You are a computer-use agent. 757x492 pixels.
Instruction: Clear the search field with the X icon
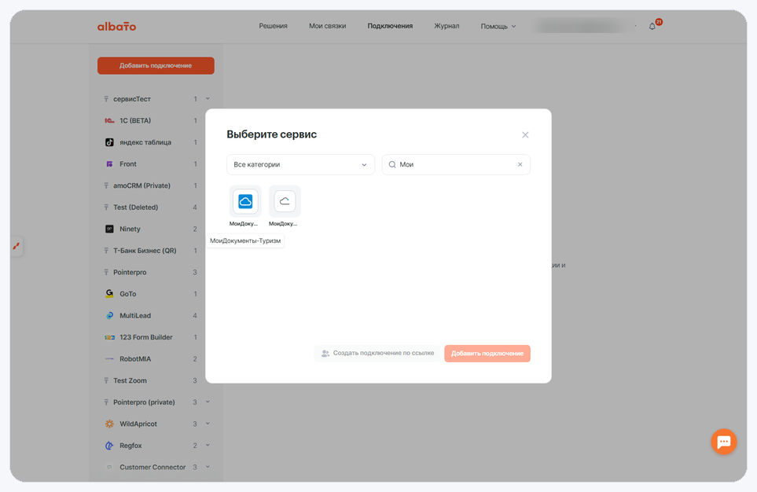click(520, 164)
